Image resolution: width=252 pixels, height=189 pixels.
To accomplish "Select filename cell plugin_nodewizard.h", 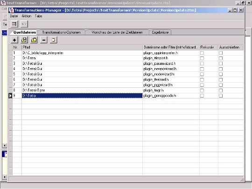I will click(x=171, y=74).
